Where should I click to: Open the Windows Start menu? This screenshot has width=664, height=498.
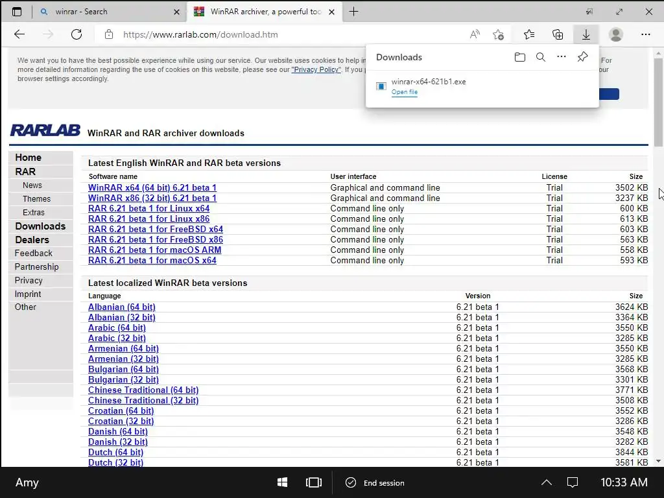(x=283, y=482)
